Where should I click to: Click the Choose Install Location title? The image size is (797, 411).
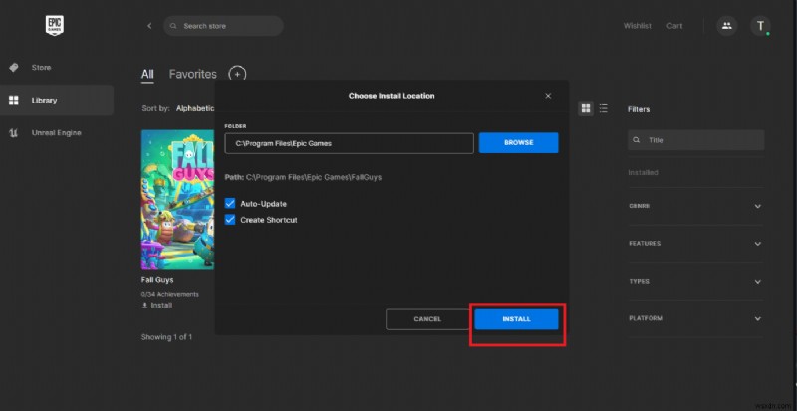click(x=392, y=96)
